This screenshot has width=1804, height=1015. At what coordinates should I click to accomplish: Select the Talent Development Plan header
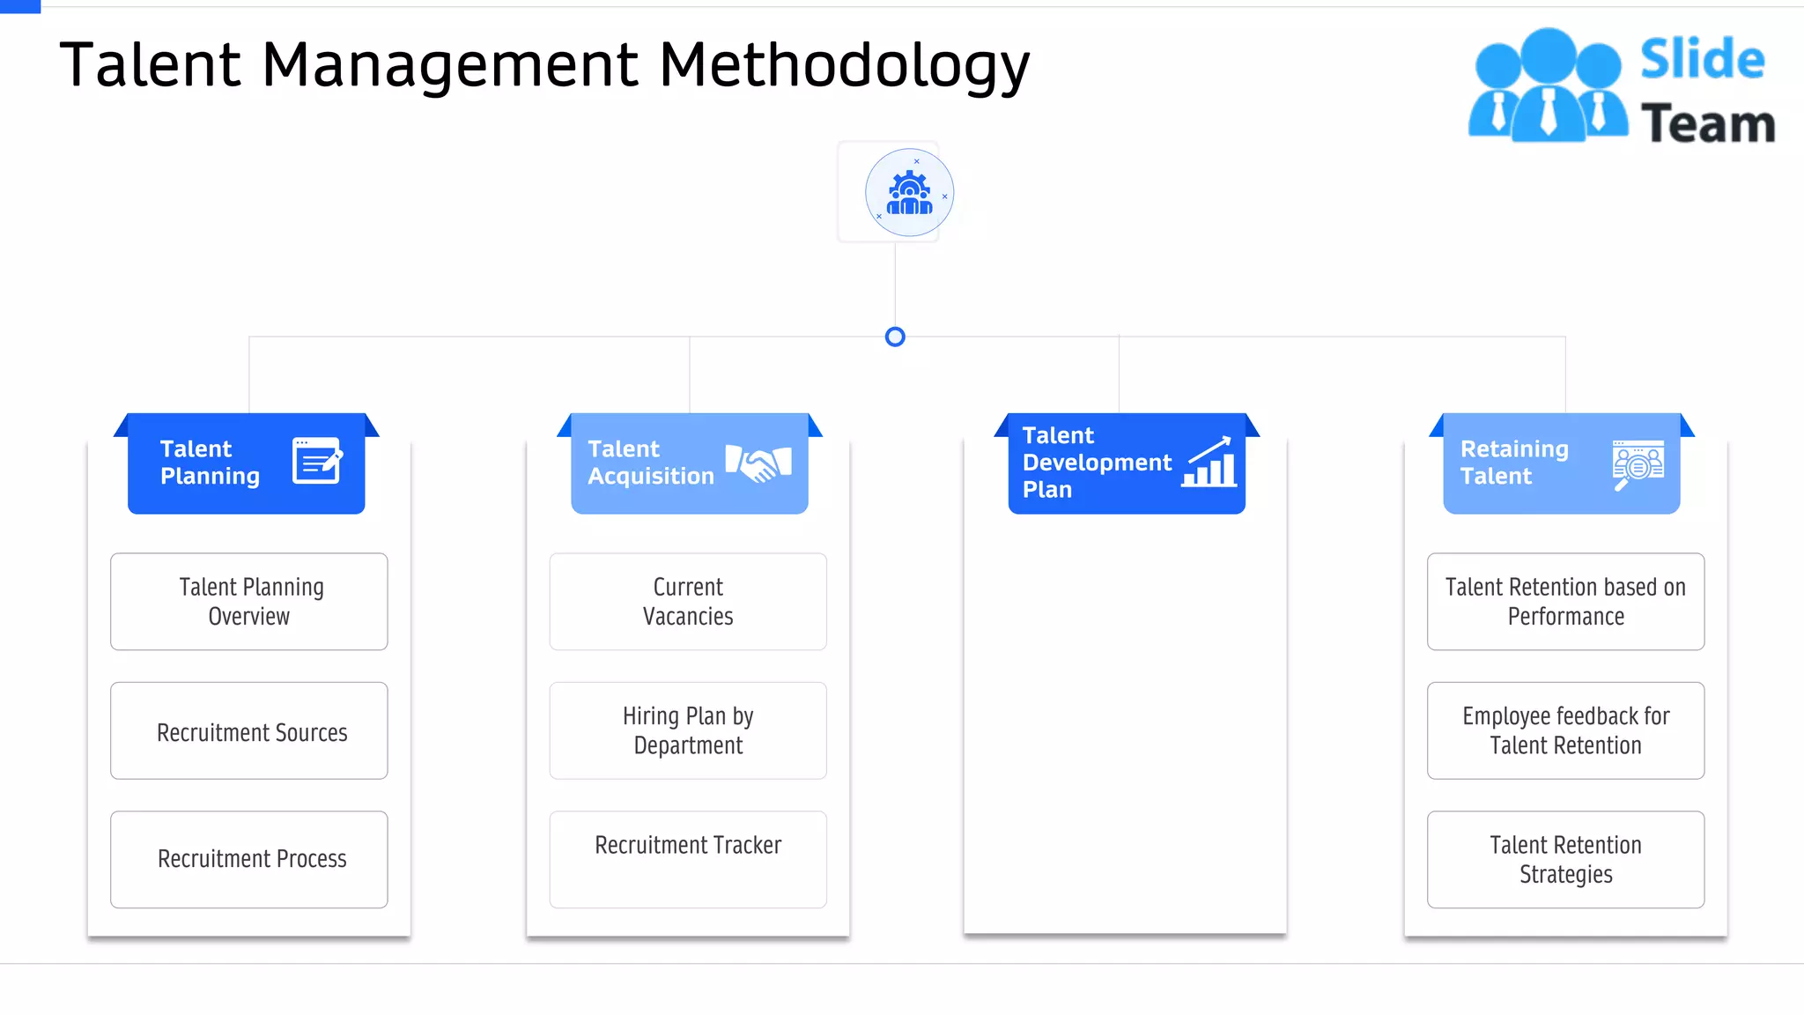tap(1127, 463)
